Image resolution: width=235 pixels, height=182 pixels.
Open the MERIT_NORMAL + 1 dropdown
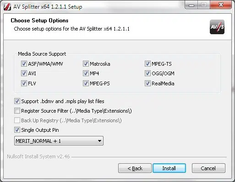[x=59, y=141]
